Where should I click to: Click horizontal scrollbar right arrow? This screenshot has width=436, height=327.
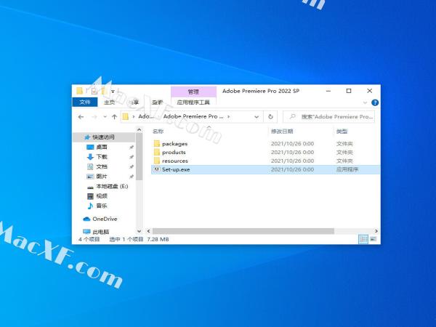tap(376, 231)
